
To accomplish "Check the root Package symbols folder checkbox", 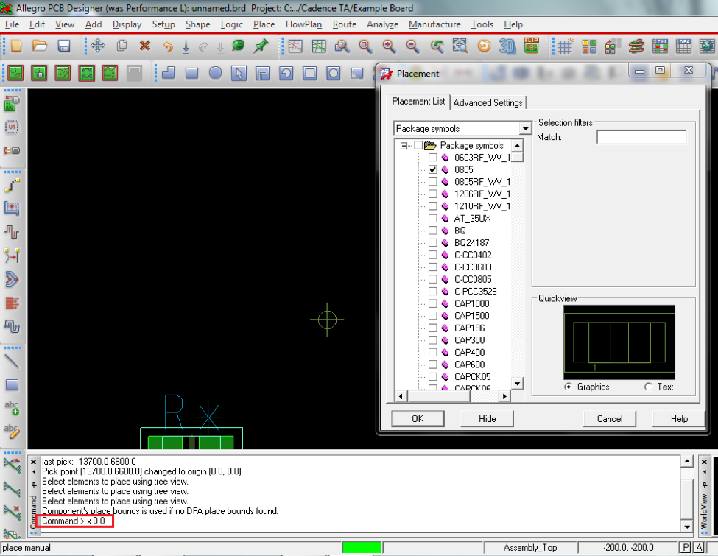I will [x=418, y=146].
